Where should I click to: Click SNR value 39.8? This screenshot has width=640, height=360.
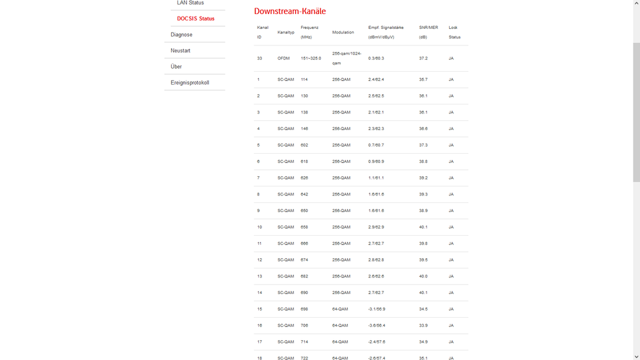(423, 243)
